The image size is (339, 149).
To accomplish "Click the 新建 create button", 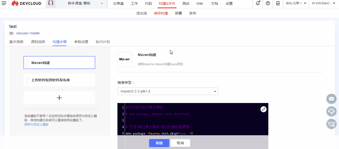I will (x=159, y=143).
